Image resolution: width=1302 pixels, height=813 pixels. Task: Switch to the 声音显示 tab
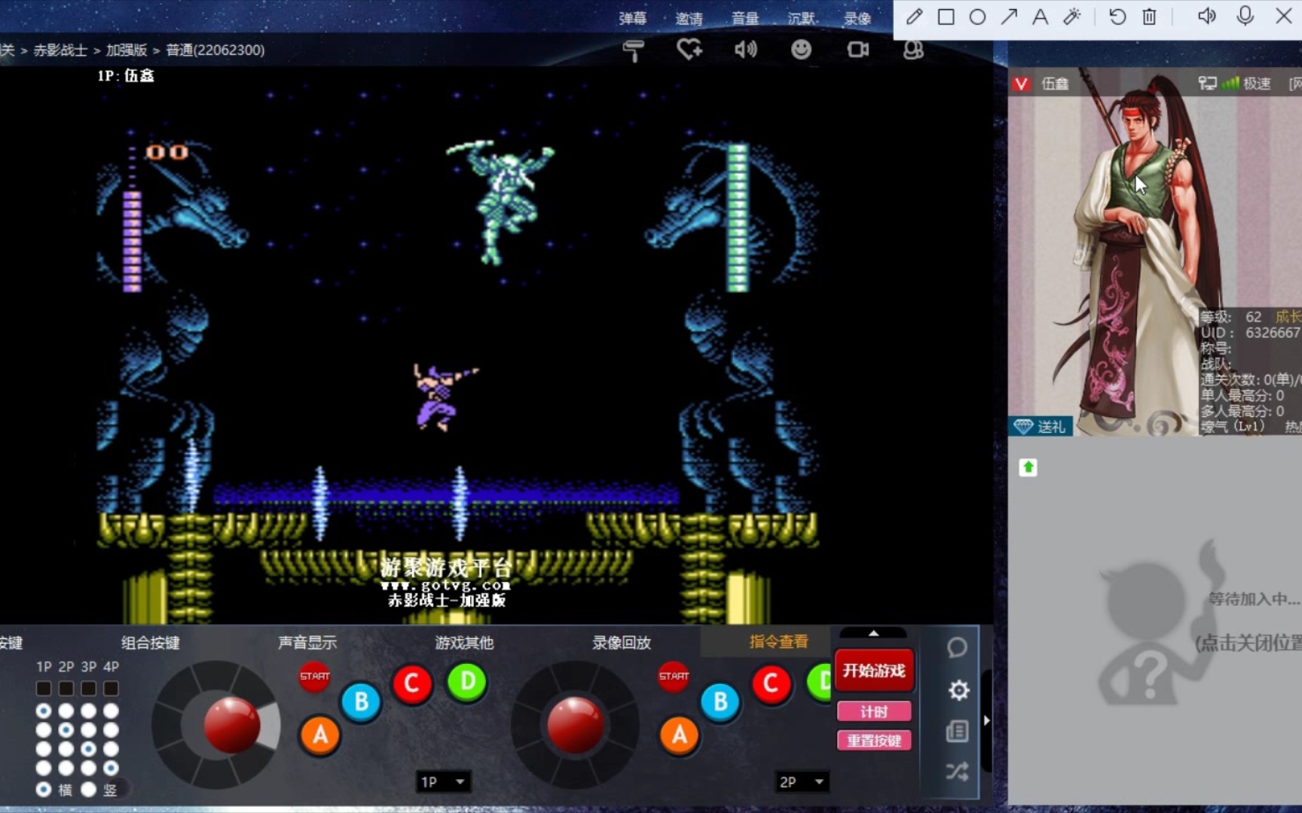(307, 642)
